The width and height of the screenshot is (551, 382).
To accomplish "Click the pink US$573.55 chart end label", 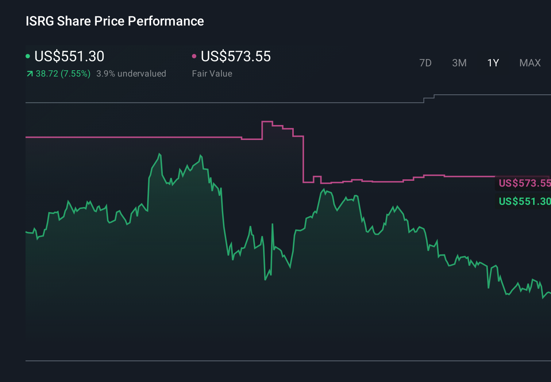I will click(524, 183).
